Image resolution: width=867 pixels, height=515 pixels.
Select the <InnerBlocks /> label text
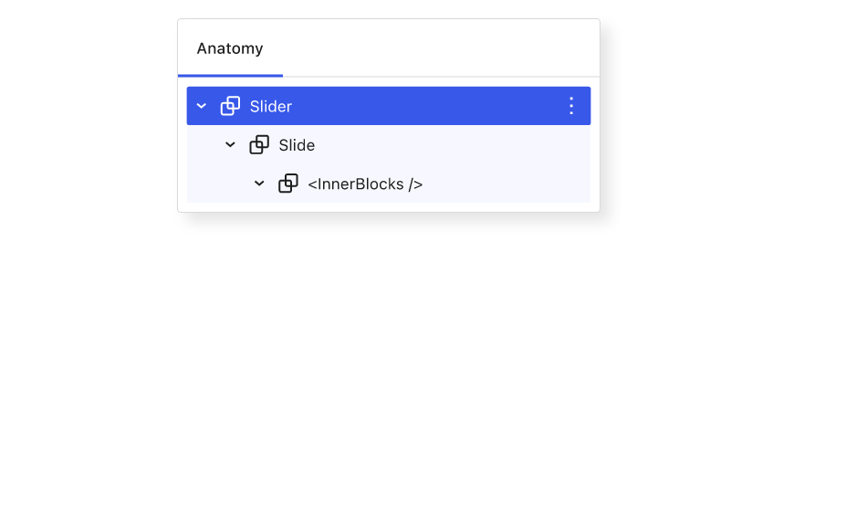pos(365,184)
